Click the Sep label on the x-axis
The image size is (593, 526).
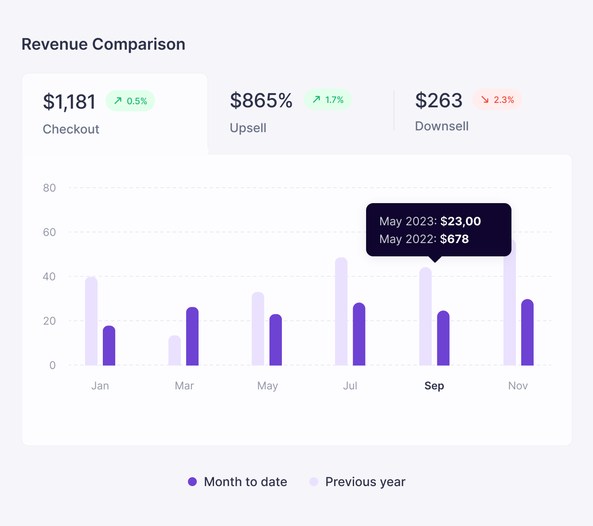(434, 386)
